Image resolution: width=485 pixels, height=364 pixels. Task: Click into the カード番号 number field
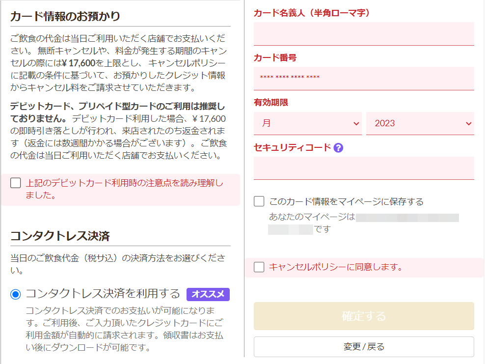point(364,78)
